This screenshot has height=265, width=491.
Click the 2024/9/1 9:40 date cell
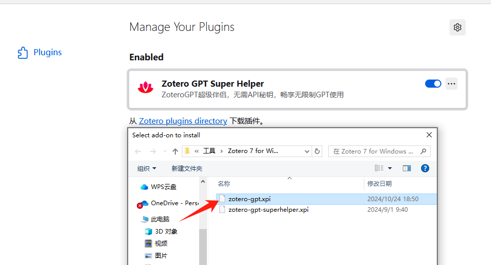click(387, 210)
